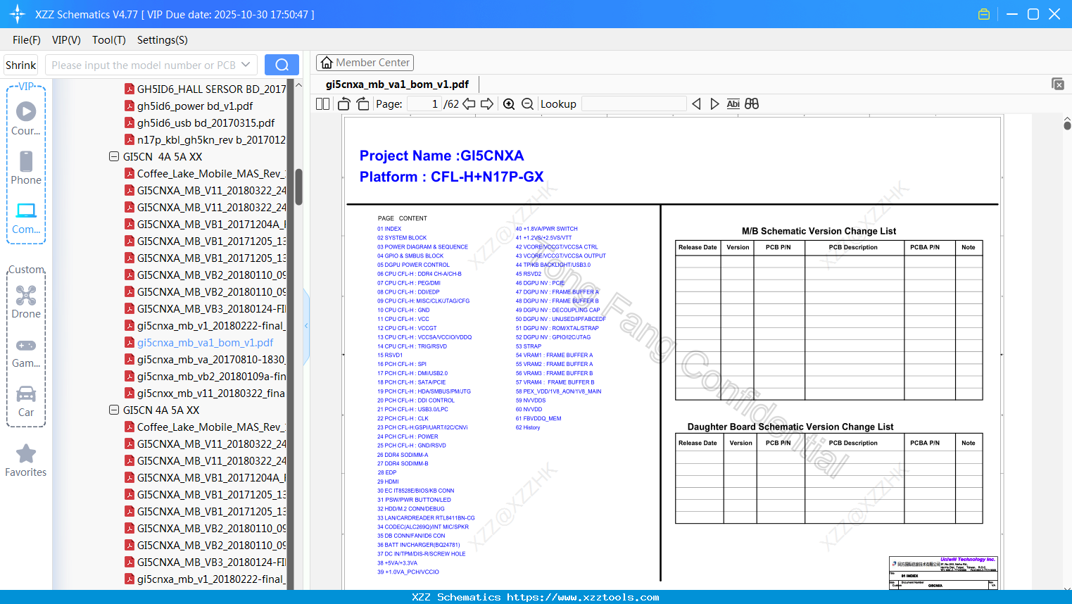This screenshot has height=604, width=1072.
Task: Click 29 HDMI content entry
Action: 388,482
